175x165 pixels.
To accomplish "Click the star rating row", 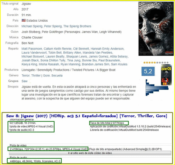I will 156,63.
